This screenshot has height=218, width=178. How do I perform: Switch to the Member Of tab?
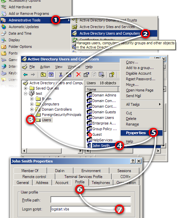pos(30,170)
